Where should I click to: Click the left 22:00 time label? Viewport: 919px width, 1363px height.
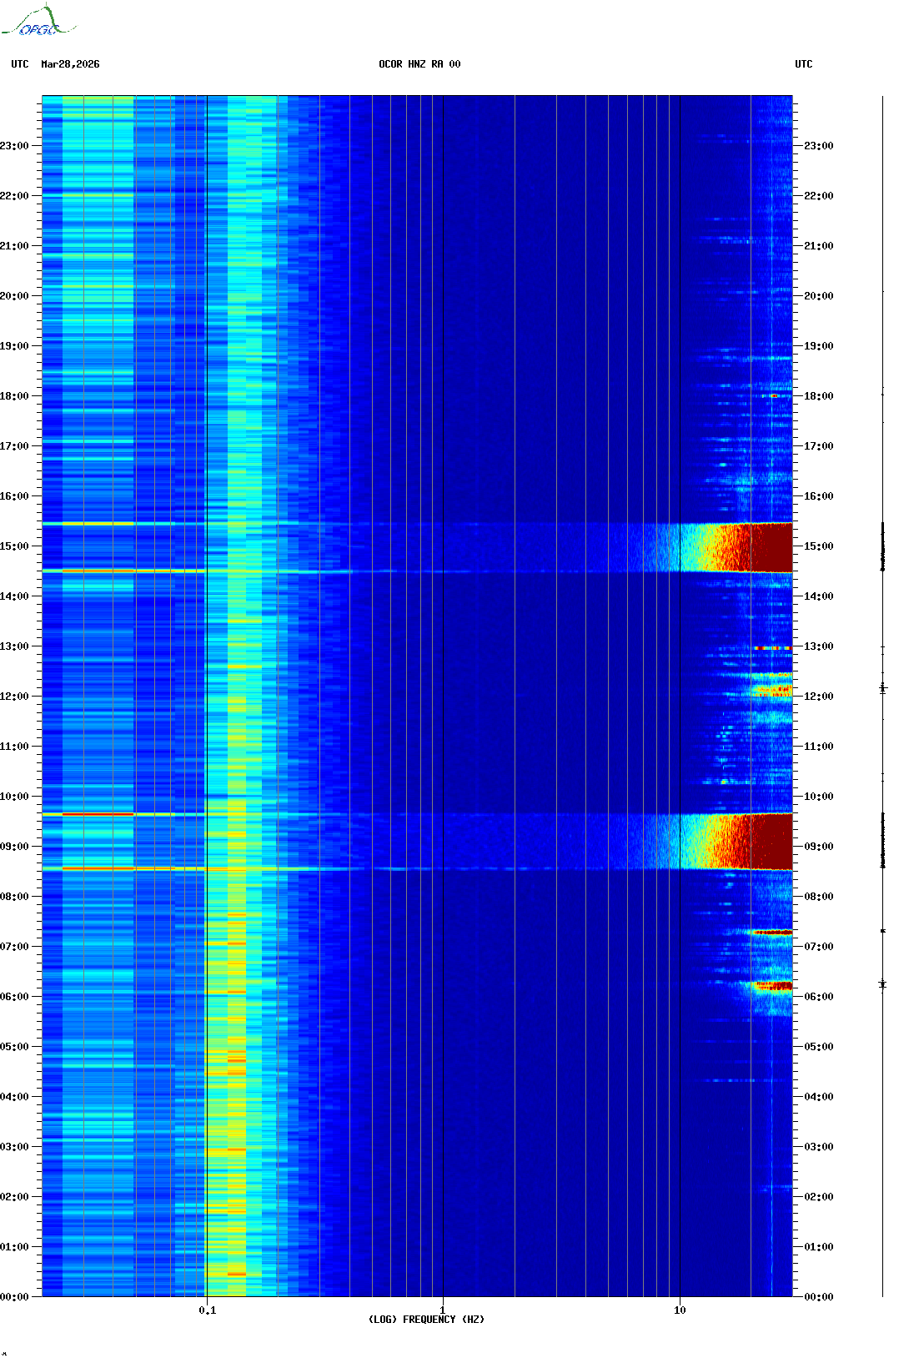point(14,196)
